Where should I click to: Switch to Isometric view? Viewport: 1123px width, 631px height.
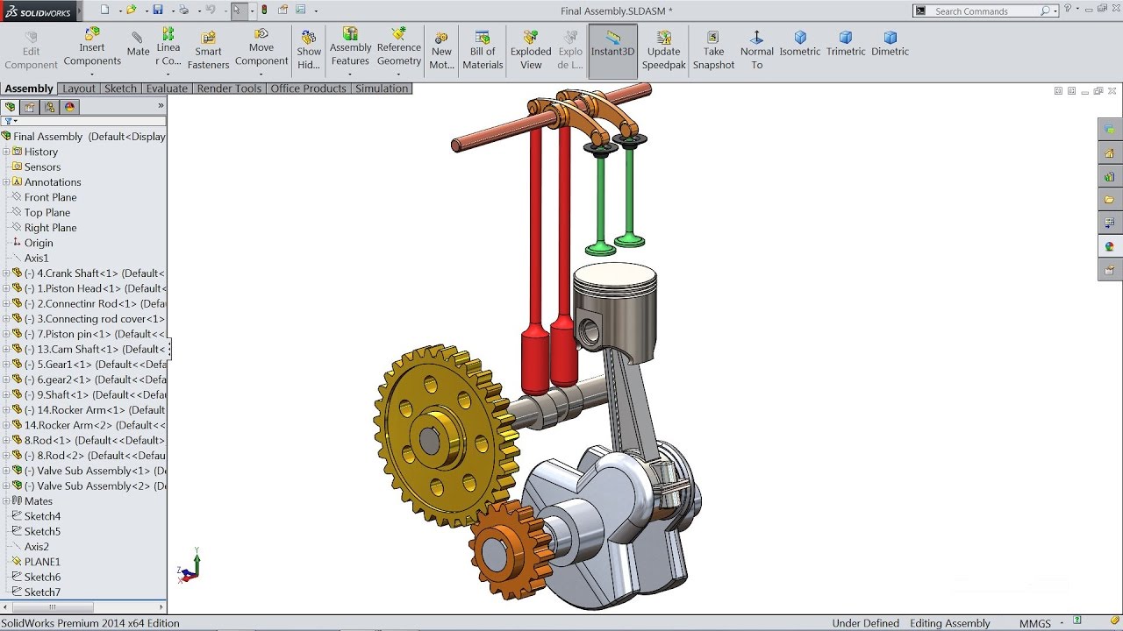pyautogui.click(x=800, y=44)
